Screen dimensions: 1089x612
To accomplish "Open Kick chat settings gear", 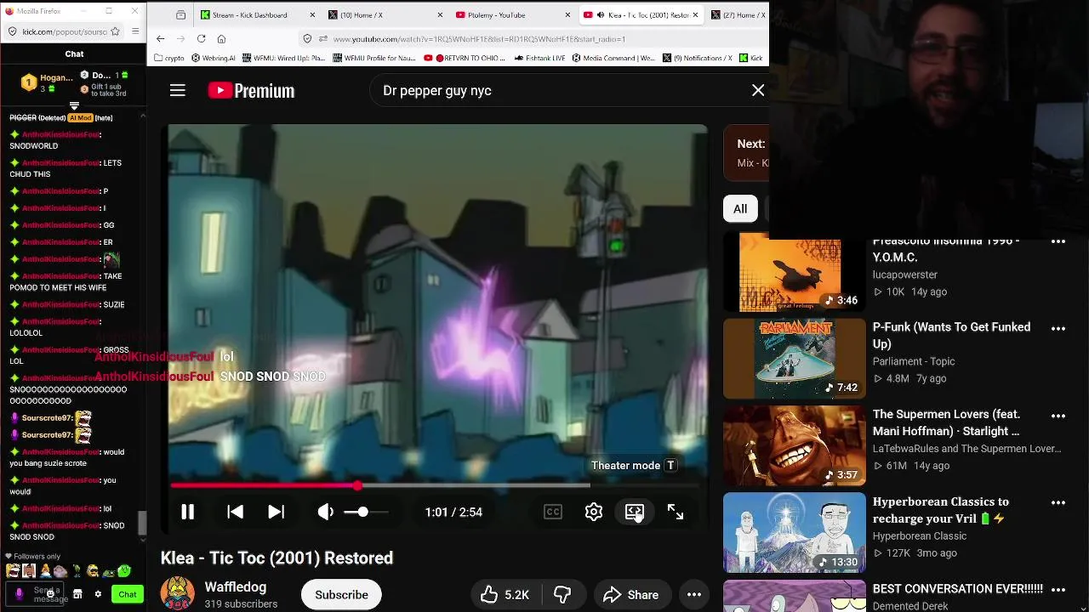I will (x=98, y=594).
